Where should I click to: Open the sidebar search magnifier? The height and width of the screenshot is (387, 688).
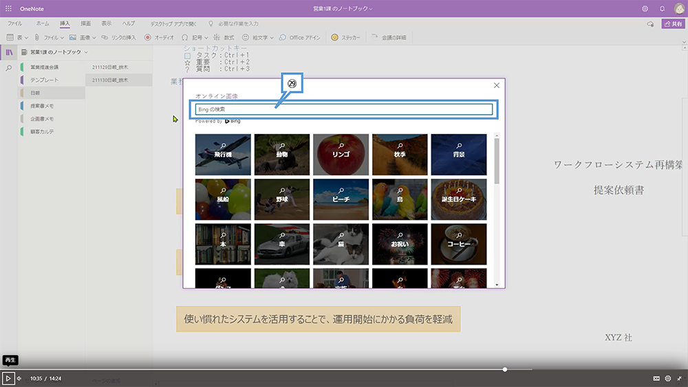point(9,68)
